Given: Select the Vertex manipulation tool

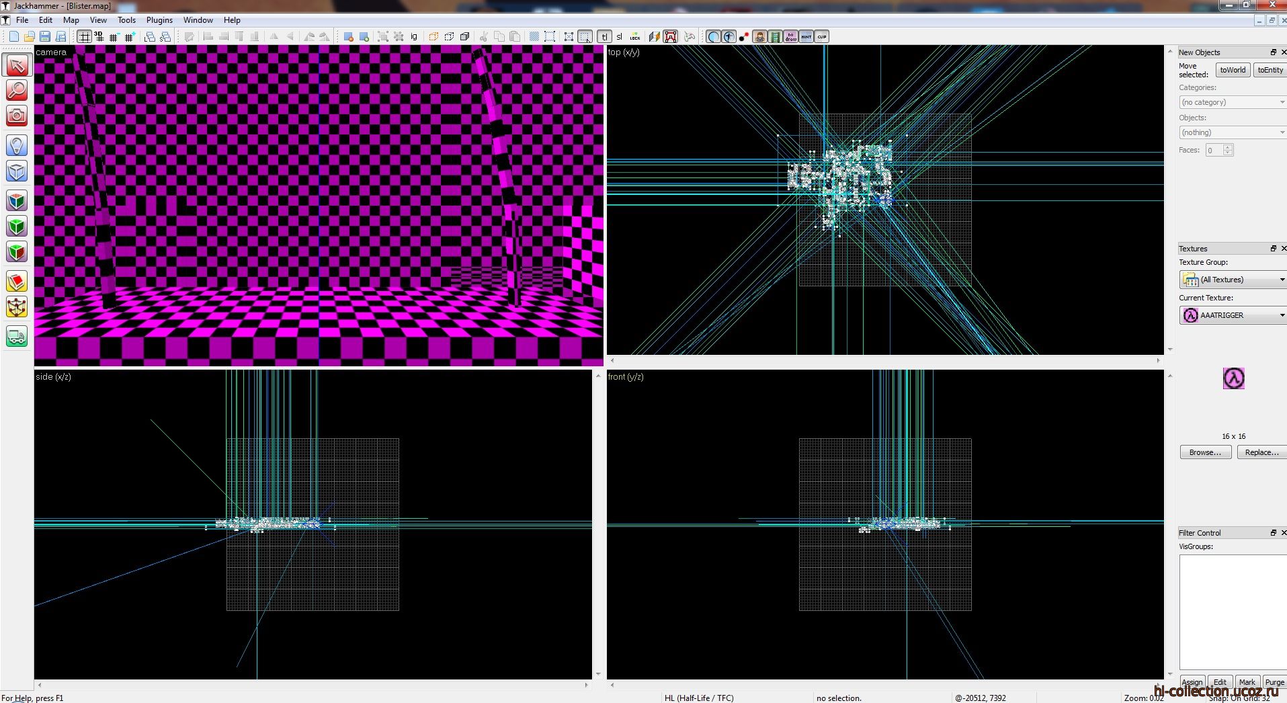Looking at the screenshot, I should coord(17,307).
